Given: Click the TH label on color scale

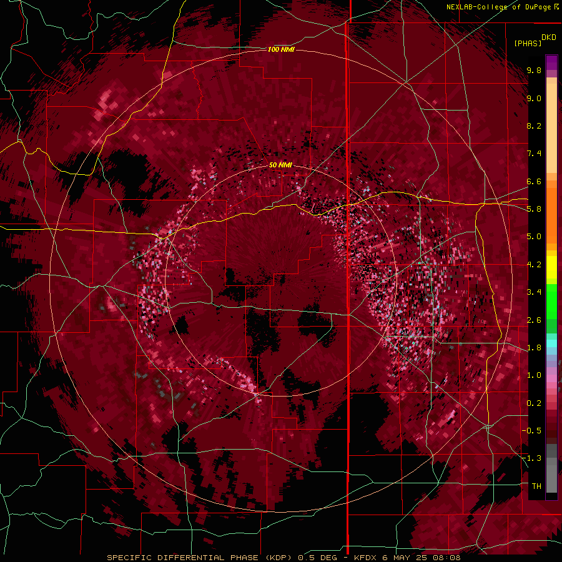Looking at the screenshot, I should pos(536,486).
